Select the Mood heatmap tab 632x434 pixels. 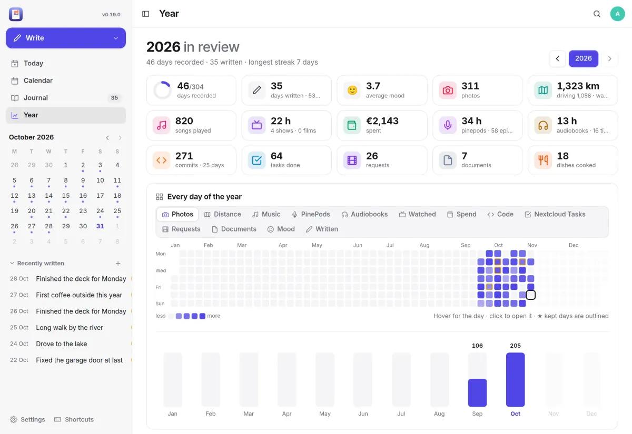(281, 229)
